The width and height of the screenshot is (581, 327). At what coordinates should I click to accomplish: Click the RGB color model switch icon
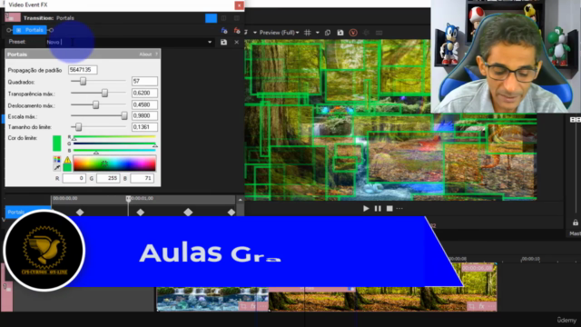tap(57, 160)
